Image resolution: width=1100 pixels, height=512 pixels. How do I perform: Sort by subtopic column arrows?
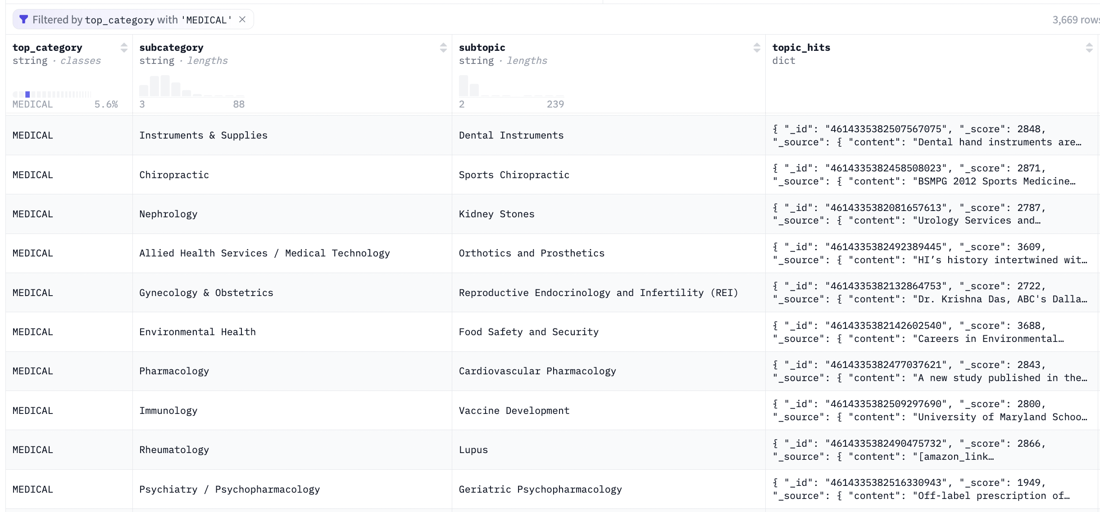tap(757, 48)
